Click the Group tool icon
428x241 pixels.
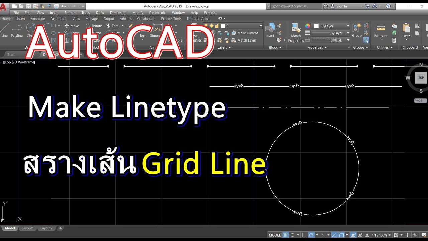(357, 30)
